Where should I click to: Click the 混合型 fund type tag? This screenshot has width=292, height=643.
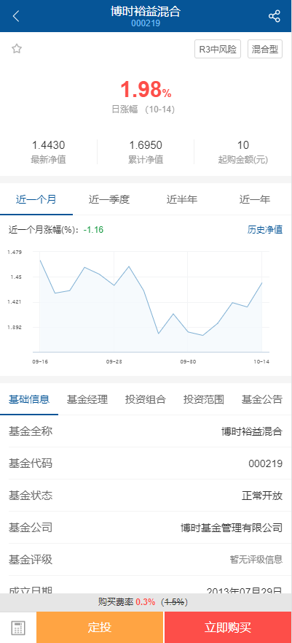tap(265, 49)
